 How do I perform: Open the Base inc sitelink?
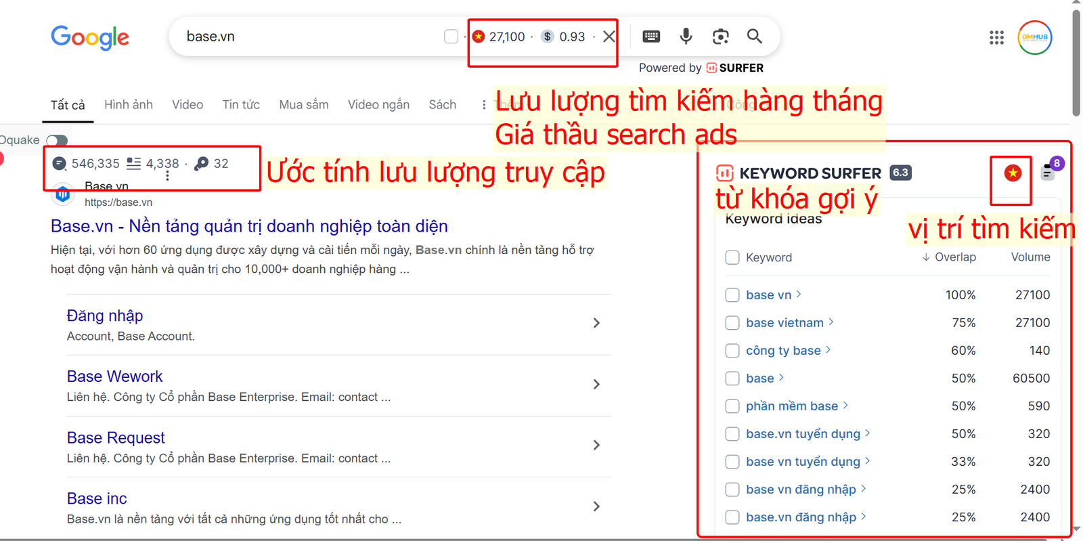(97, 498)
